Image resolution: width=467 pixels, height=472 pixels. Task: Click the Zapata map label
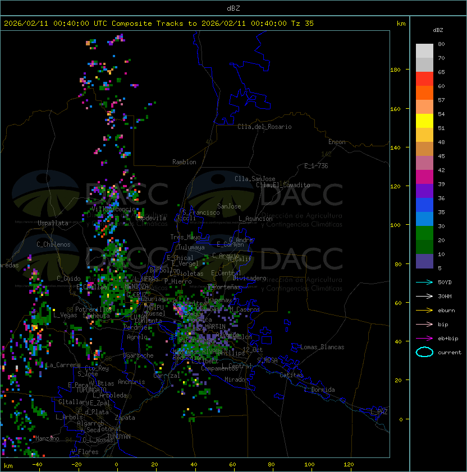pos(125,418)
